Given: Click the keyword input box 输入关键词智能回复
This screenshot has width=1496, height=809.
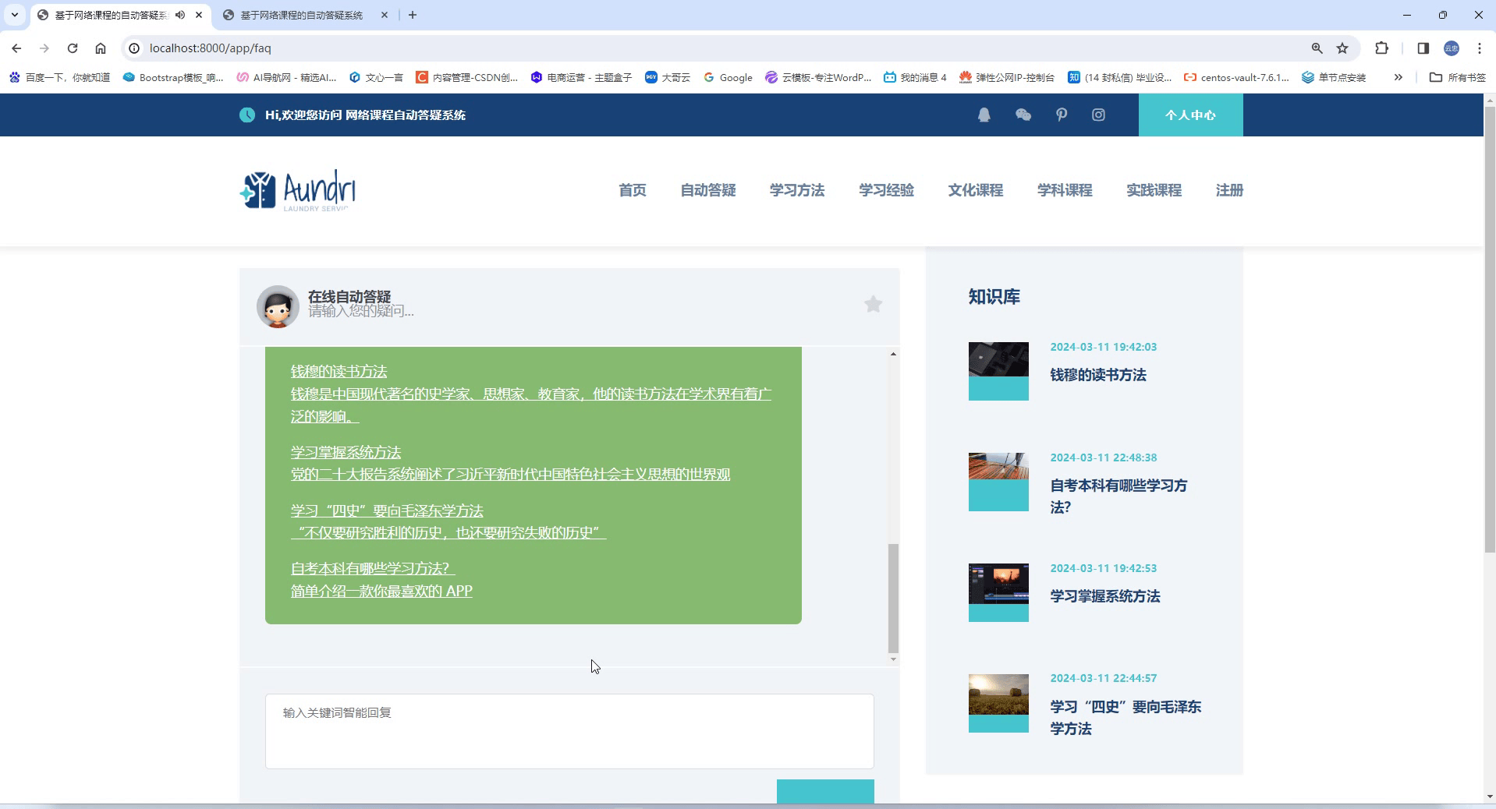Looking at the screenshot, I should pos(569,731).
